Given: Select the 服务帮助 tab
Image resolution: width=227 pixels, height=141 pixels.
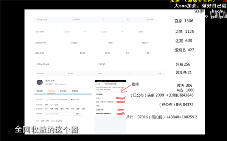Looking at the screenshot, I should tap(75, 91).
